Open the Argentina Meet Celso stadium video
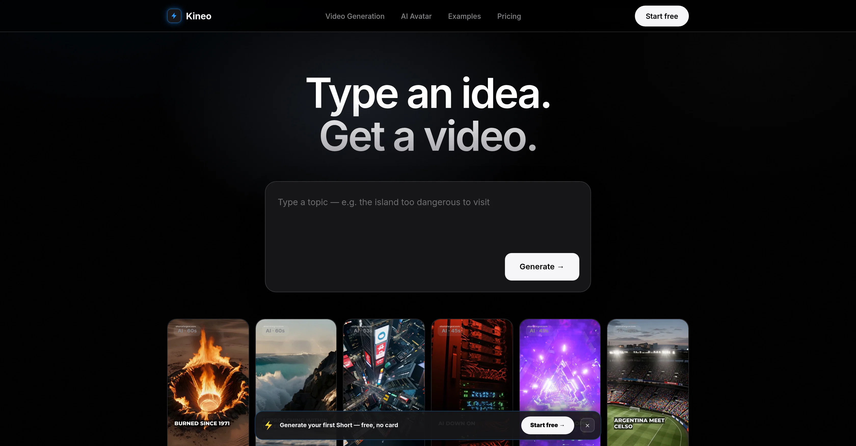Screen dimensions: 856x446 click(648, 382)
